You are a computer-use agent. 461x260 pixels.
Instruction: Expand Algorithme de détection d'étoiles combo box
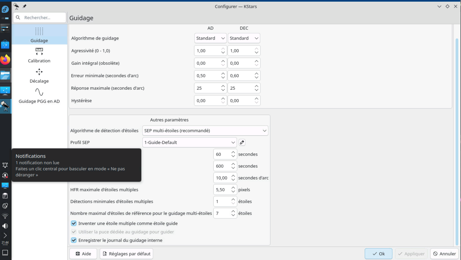(205, 131)
